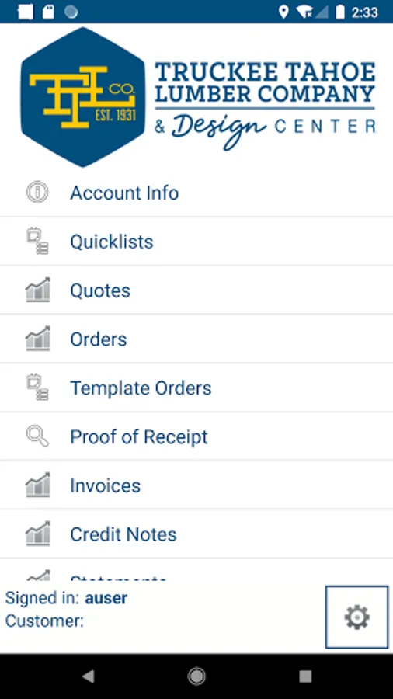
Task: Open the Quicklists menu item
Action: coord(196,242)
